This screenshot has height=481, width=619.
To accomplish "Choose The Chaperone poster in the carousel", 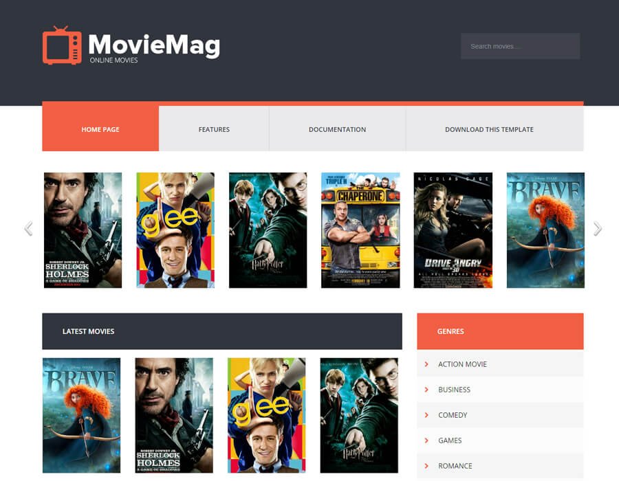I will click(x=360, y=230).
